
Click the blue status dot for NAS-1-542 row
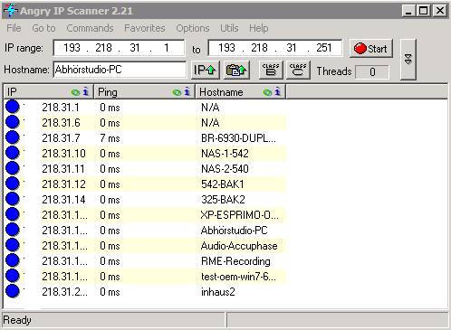(13, 153)
